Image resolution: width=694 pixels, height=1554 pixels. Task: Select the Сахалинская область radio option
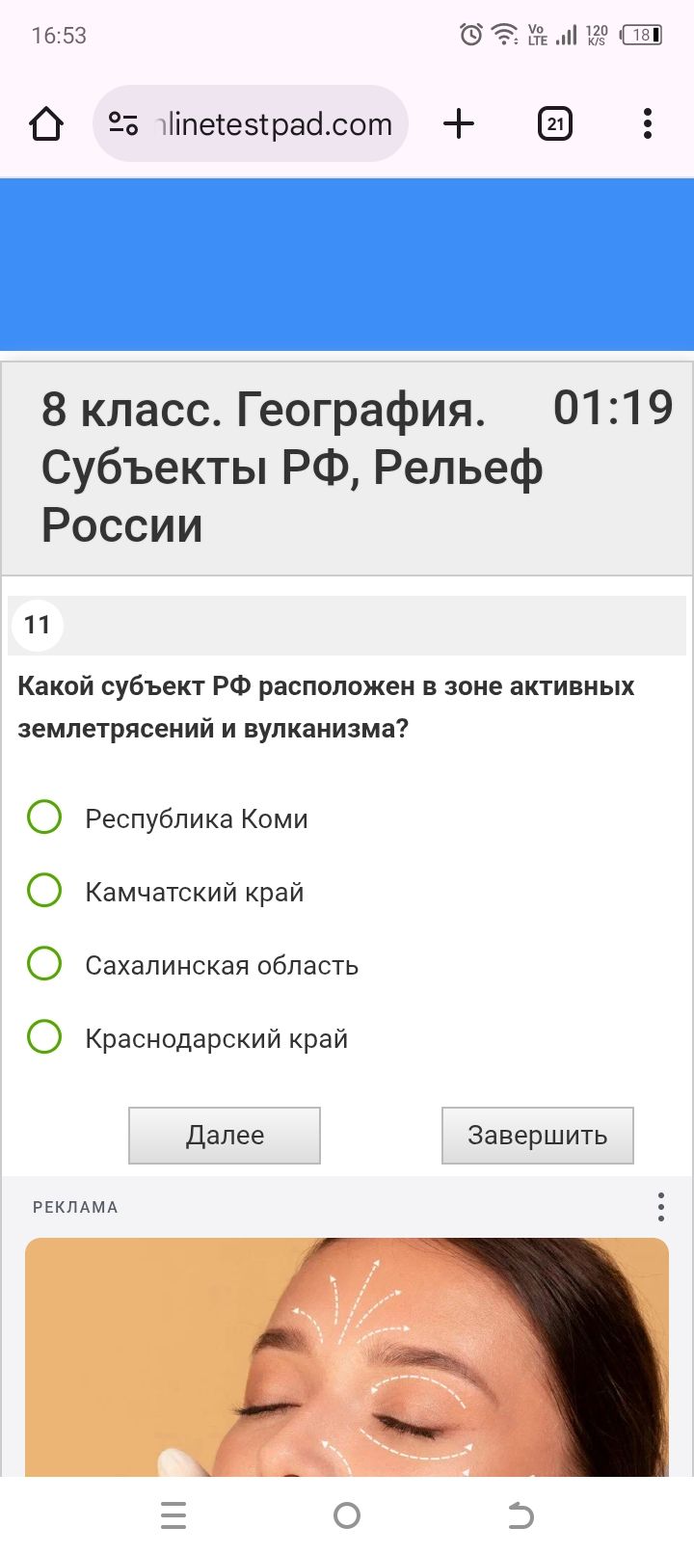(44, 964)
